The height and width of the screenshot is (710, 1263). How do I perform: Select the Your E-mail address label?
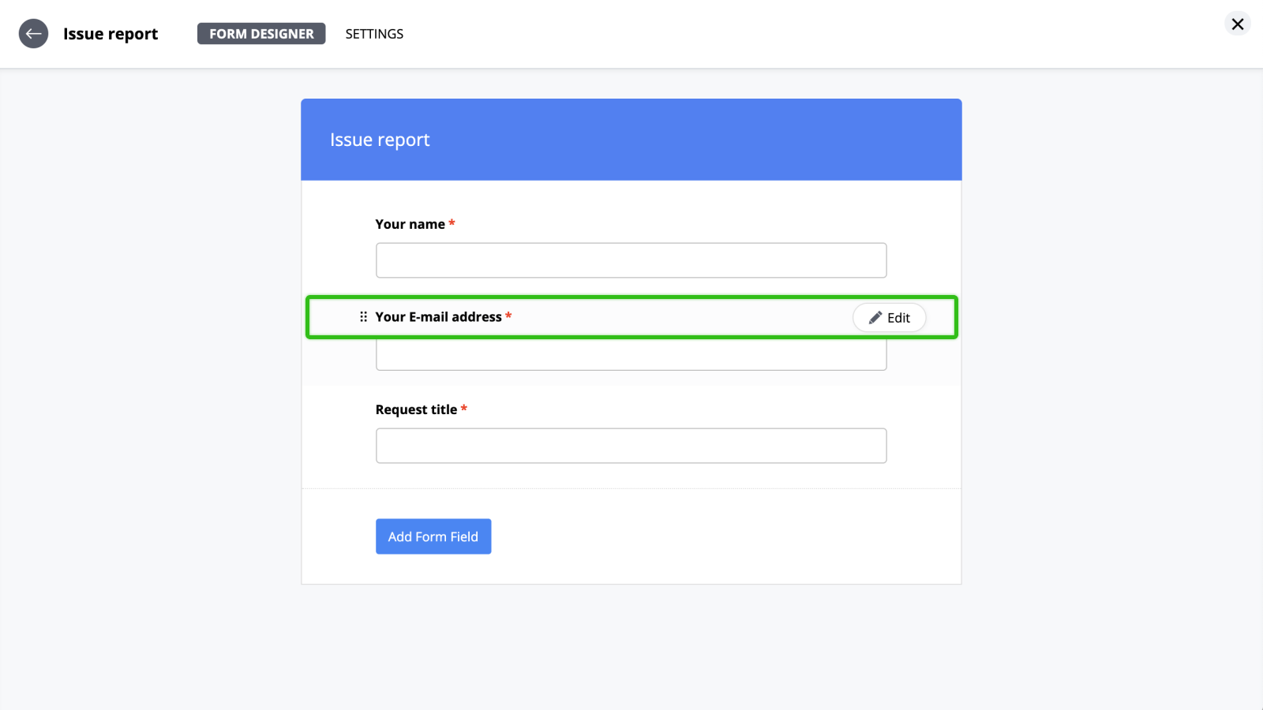438,317
